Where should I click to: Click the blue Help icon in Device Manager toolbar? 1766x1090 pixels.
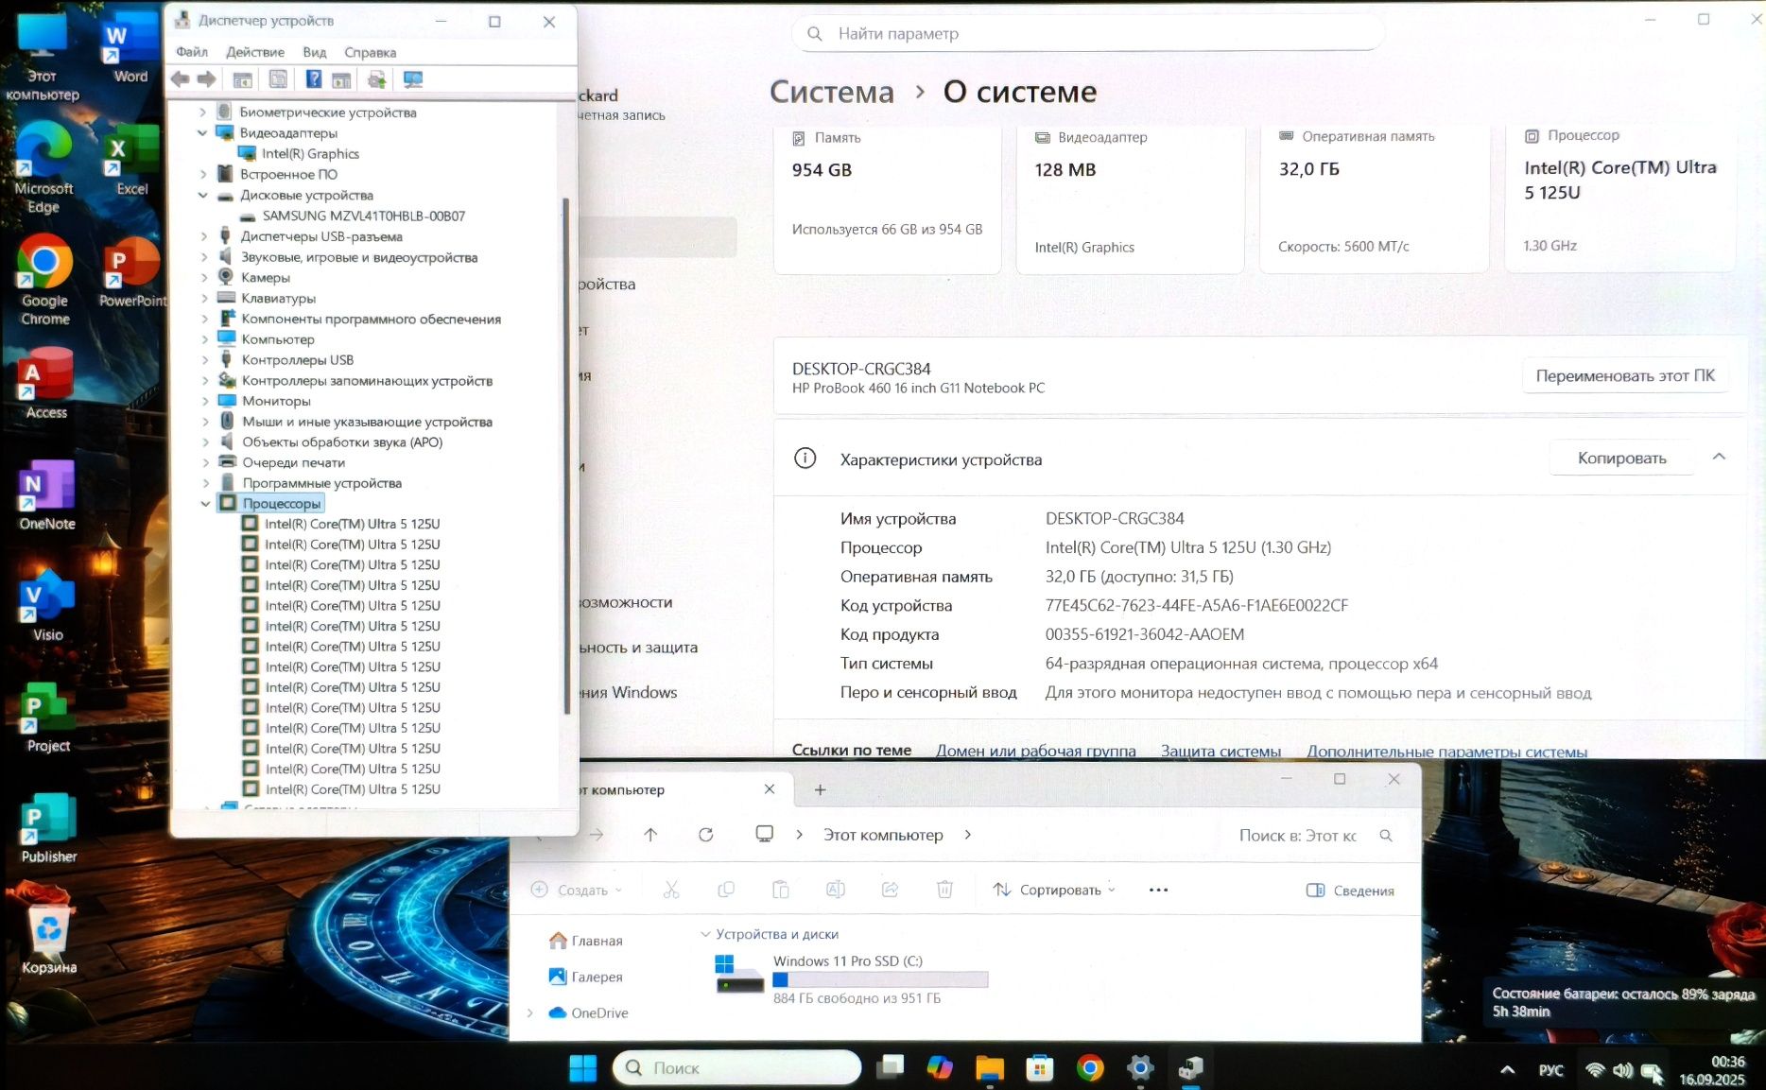point(313,79)
